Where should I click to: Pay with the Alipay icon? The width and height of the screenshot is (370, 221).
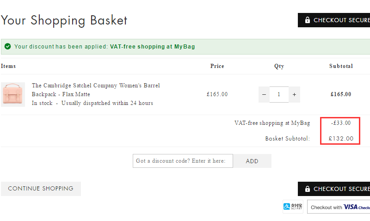tap(293, 207)
